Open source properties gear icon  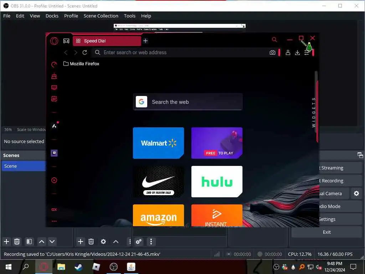tap(103, 242)
